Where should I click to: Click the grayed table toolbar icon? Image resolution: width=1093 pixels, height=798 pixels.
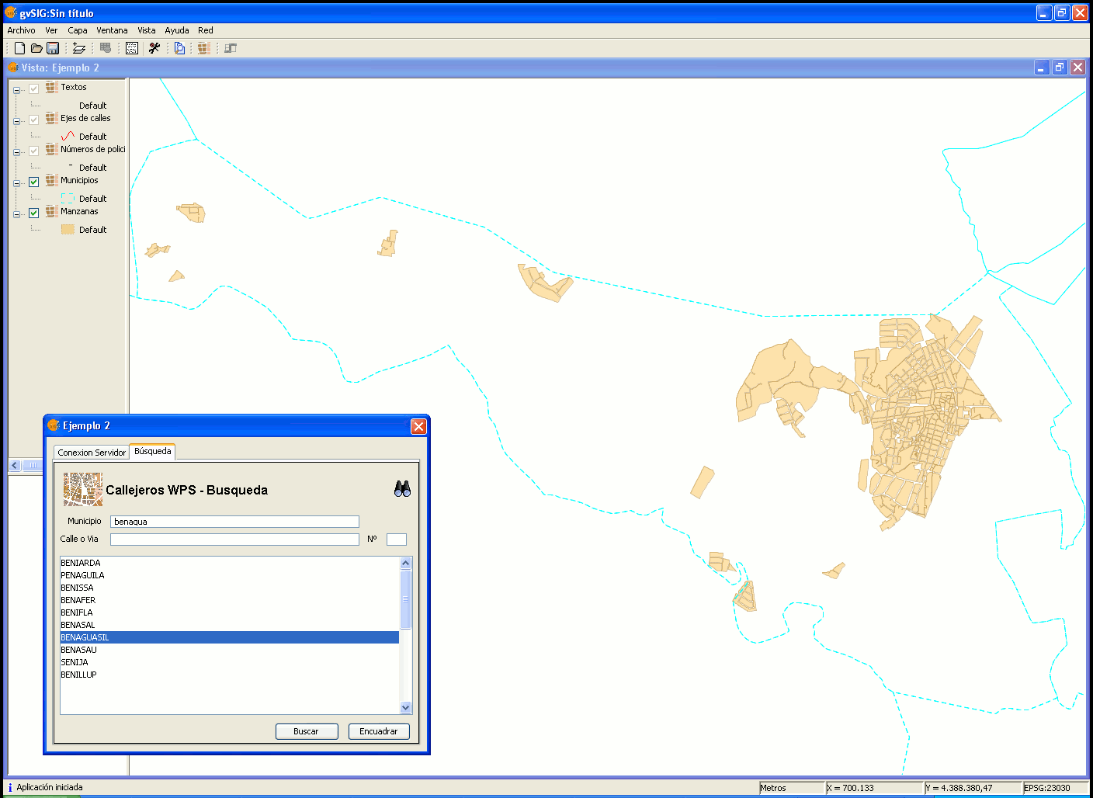pos(106,48)
